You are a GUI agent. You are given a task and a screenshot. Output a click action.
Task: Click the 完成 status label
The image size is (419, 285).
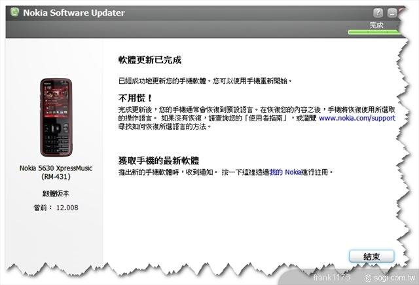[x=376, y=25]
